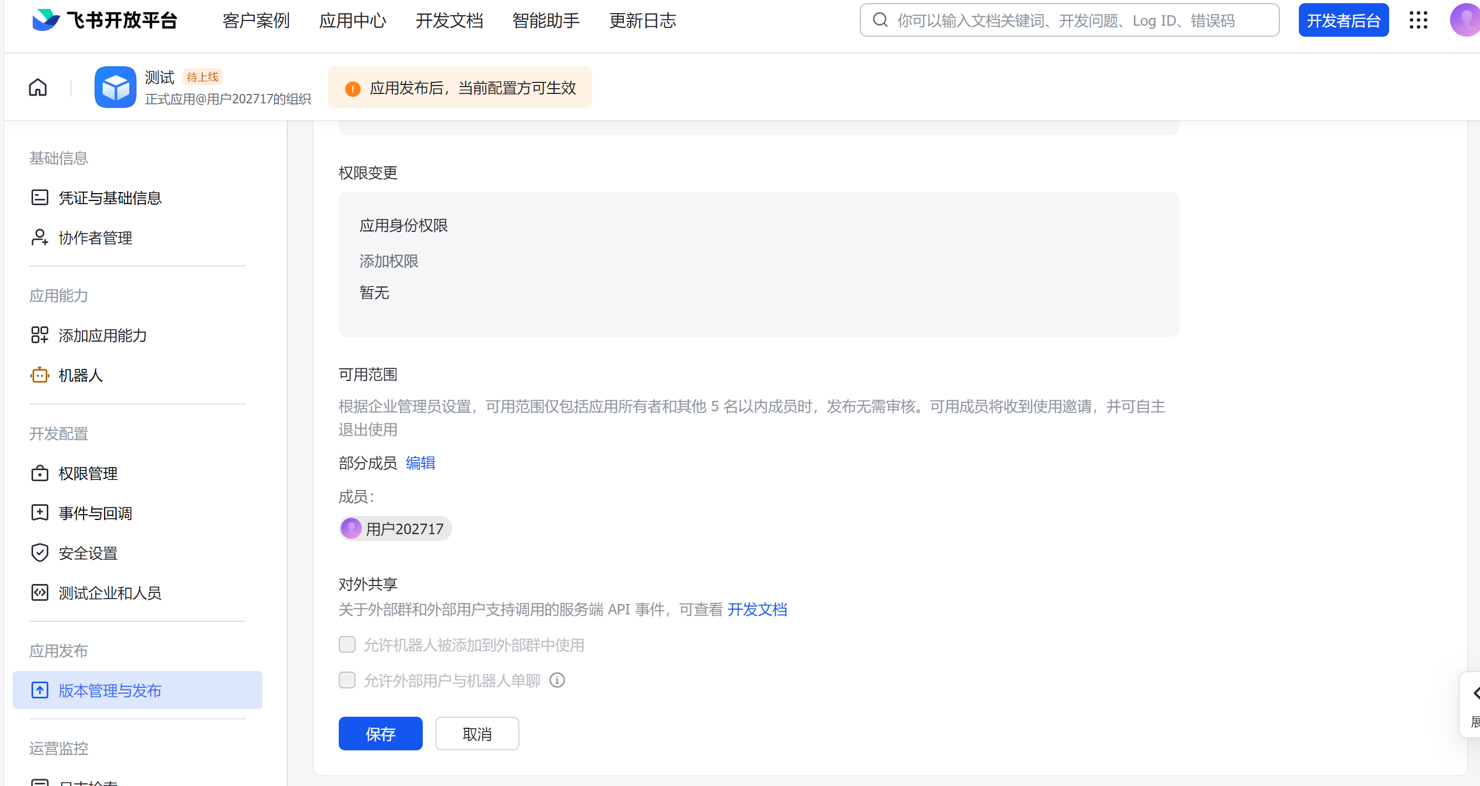Open 凭证与基础信息 in sidebar
Viewport: 1480px width, 786px height.
137,197
